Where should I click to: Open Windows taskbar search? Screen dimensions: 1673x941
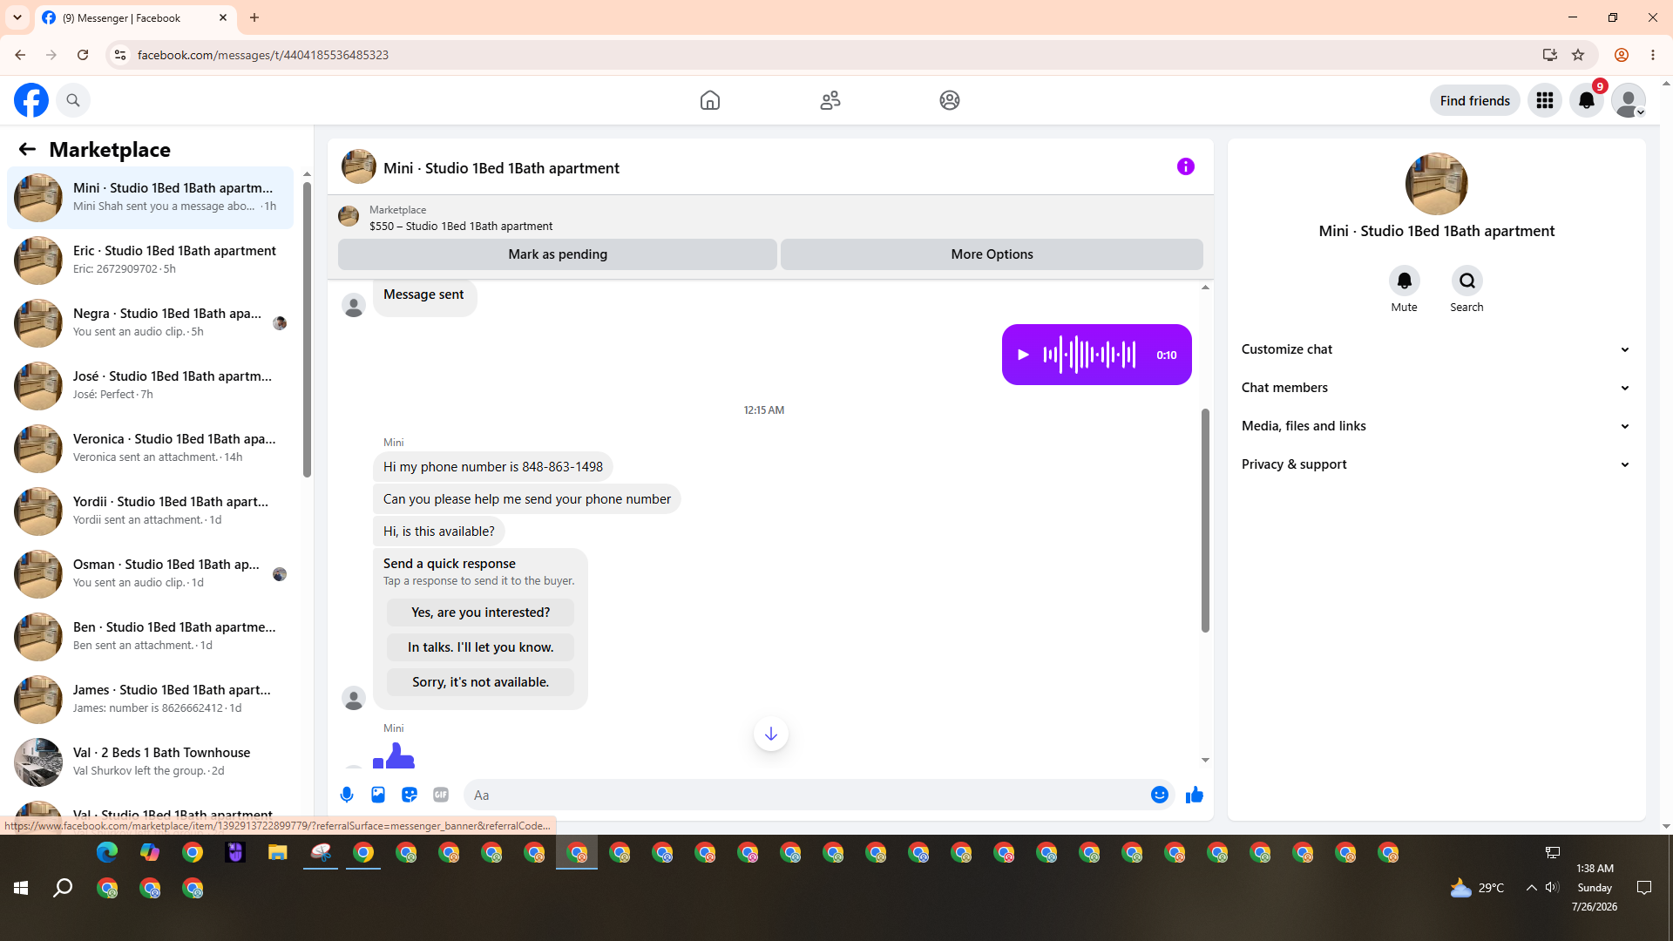click(x=63, y=888)
